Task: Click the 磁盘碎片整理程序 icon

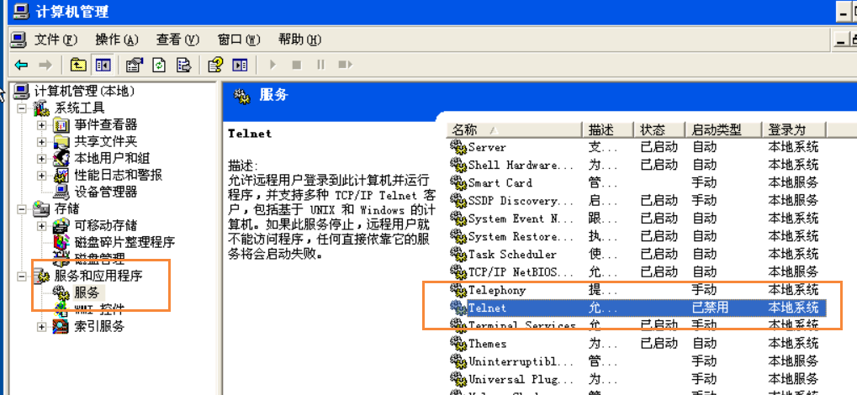Action: 61,242
